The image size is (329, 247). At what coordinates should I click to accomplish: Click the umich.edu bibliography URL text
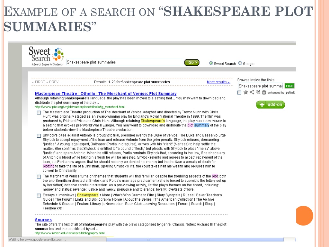click(69, 233)
